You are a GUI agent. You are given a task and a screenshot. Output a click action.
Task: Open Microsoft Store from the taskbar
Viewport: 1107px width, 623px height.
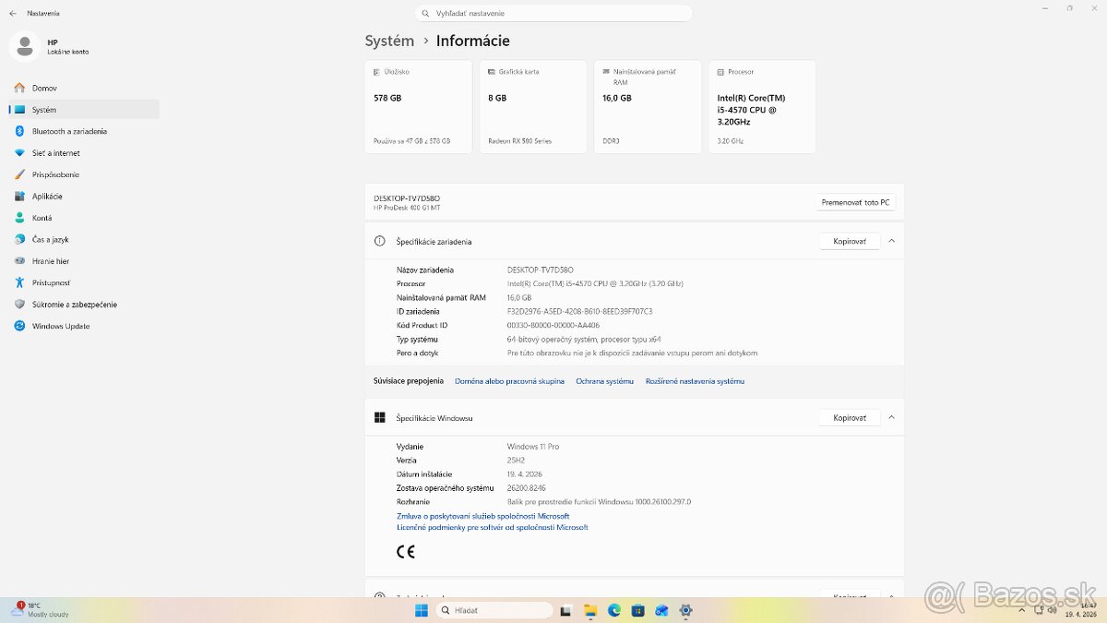point(638,610)
